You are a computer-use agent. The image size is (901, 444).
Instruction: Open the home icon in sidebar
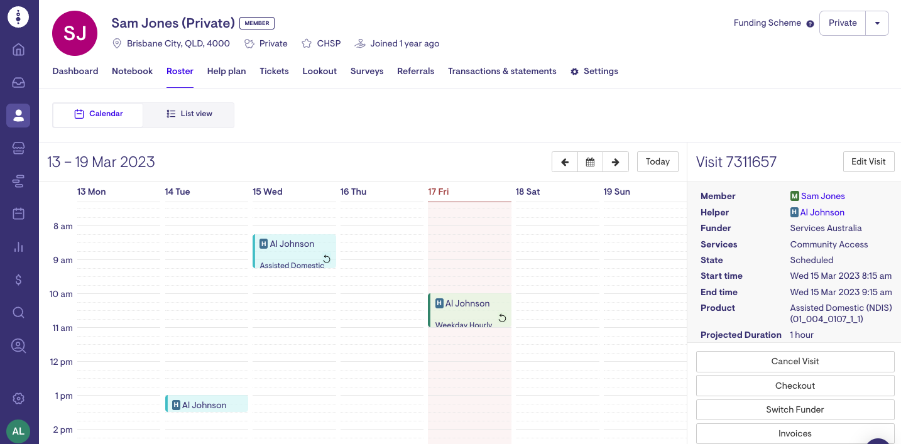pyautogui.click(x=18, y=50)
